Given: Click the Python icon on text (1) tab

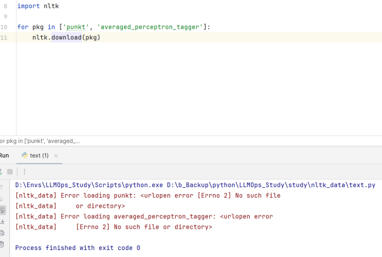Looking at the screenshot, I should click(24, 155).
